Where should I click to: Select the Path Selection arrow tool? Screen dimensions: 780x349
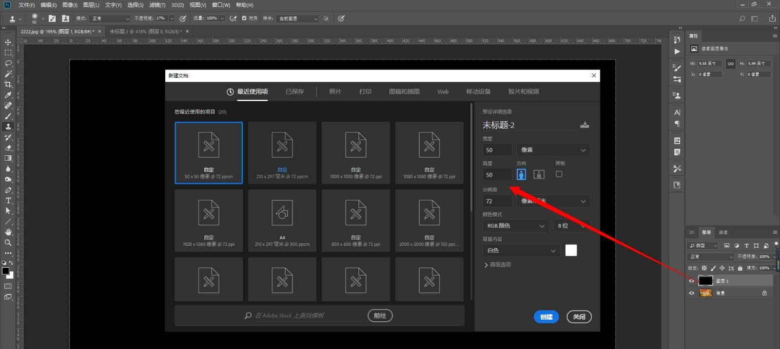click(x=8, y=211)
